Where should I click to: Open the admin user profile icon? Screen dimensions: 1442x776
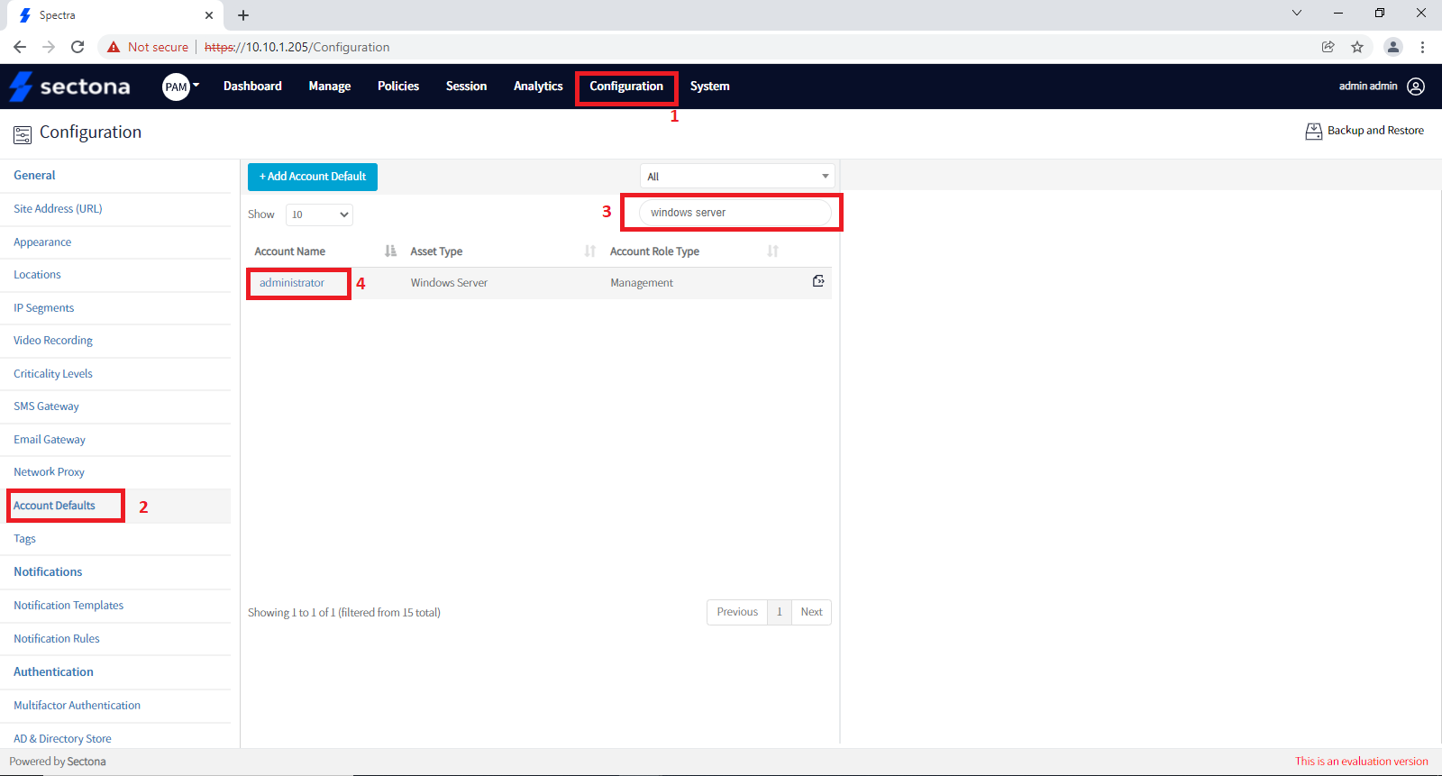pos(1416,87)
